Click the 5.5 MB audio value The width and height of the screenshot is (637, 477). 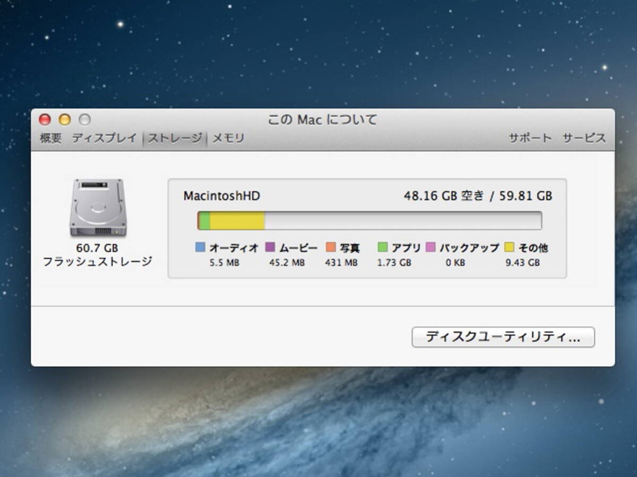[x=225, y=263]
